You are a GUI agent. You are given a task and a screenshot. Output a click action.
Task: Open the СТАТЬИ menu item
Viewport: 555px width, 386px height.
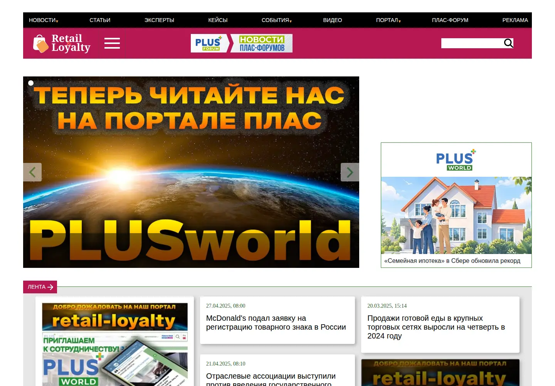tap(100, 20)
